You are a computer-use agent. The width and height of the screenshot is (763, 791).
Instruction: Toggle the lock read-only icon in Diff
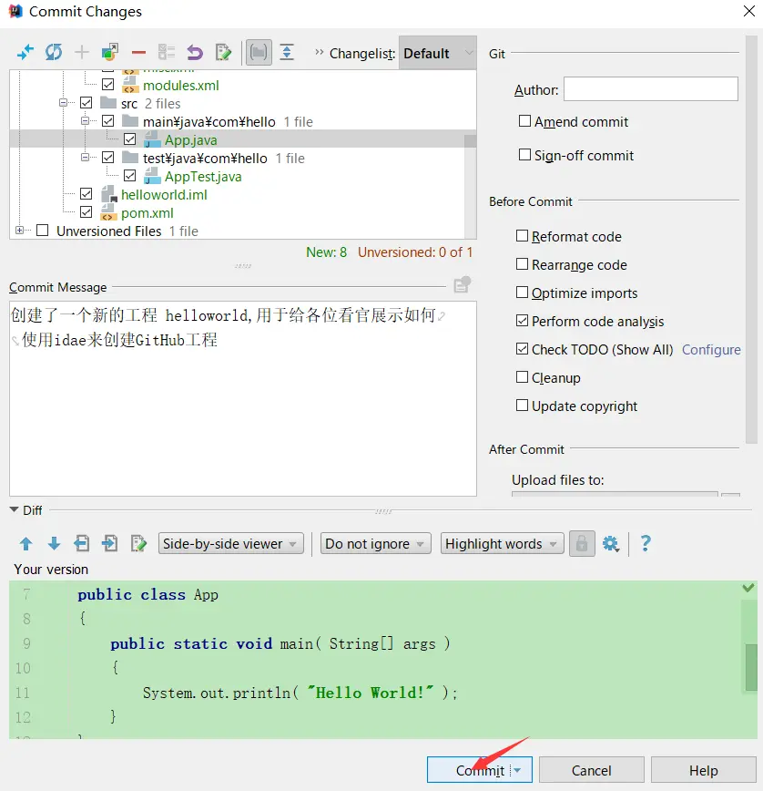click(x=582, y=544)
